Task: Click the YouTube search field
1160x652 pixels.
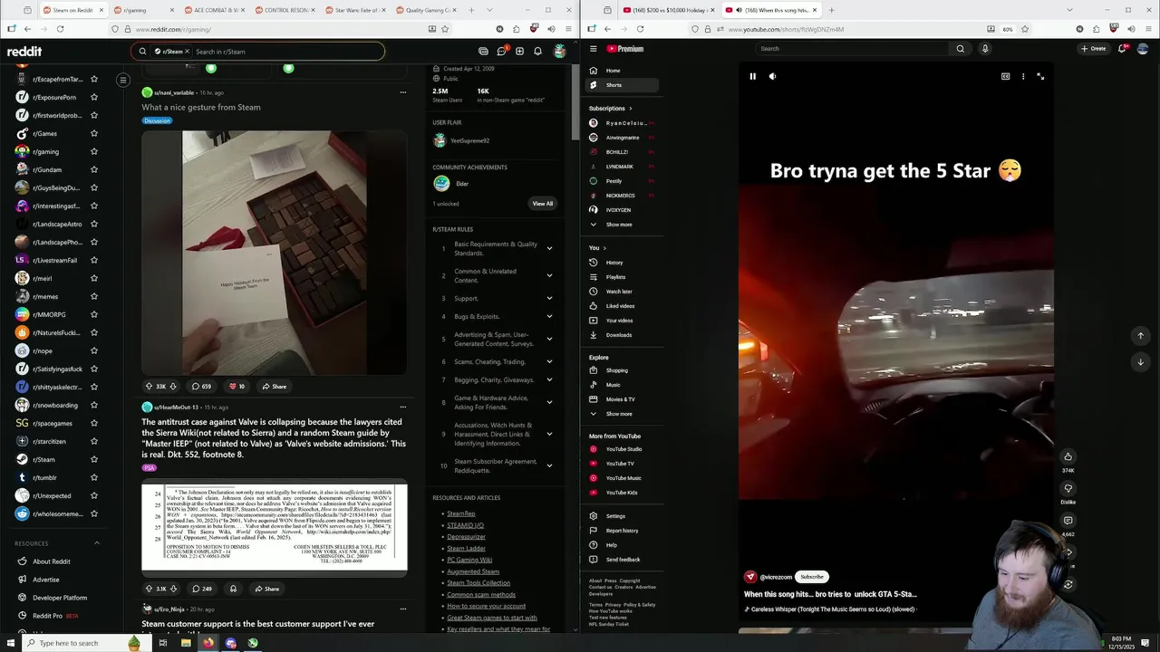Action: [x=853, y=49]
